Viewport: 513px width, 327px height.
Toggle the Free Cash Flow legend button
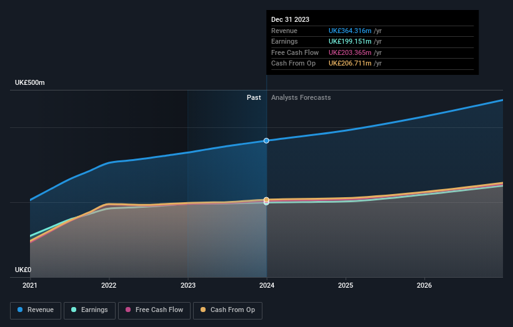(x=154, y=310)
